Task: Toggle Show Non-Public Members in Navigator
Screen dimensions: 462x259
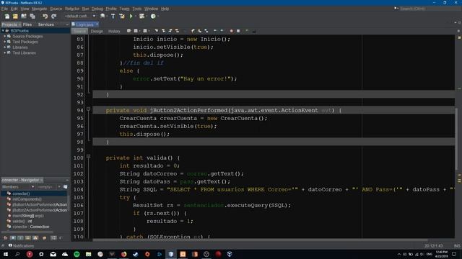Action: point(27,238)
